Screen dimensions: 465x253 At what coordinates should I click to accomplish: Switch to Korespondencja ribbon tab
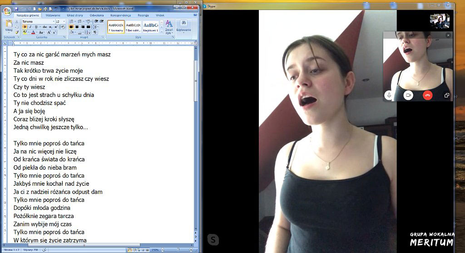pyautogui.click(x=120, y=15)
